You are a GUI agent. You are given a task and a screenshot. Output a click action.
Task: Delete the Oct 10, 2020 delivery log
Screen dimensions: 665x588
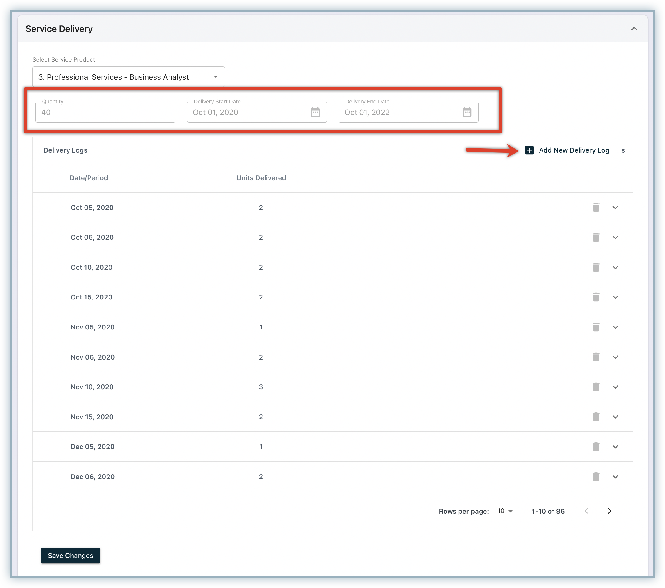(x=596, y=267)
